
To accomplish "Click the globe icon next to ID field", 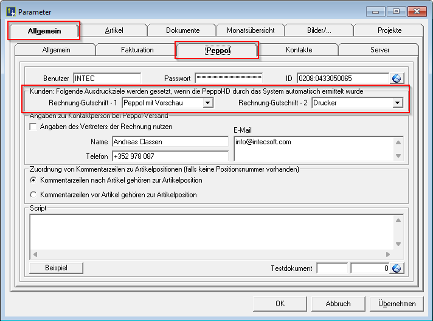I will coord(397,78).
